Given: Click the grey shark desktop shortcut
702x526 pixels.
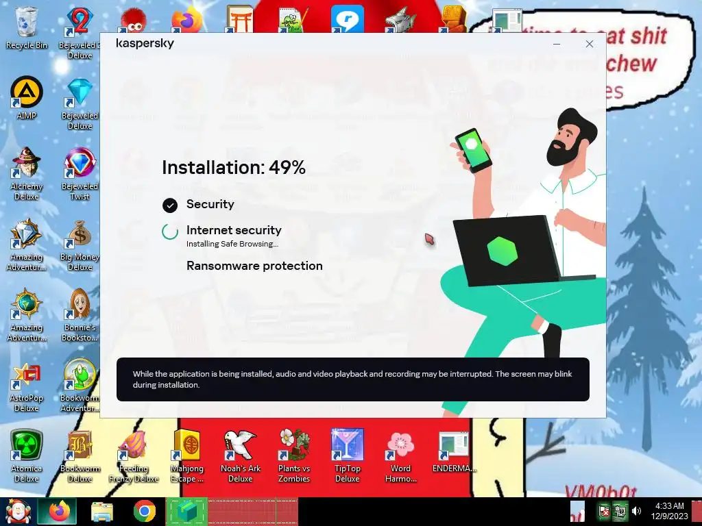Looking at the screenshot, I should coord(400,20).
